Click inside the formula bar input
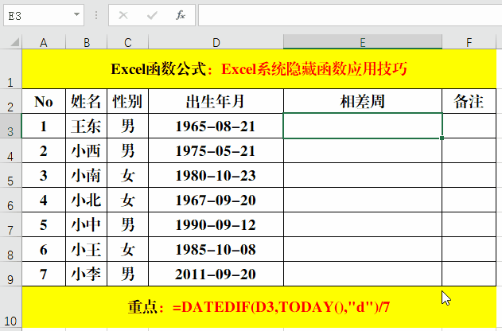 pos(350,15)
